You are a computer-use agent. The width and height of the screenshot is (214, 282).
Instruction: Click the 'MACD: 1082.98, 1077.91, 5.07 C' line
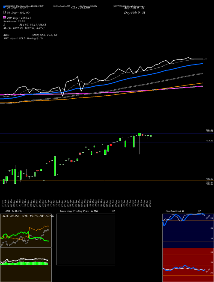(24, 28)
